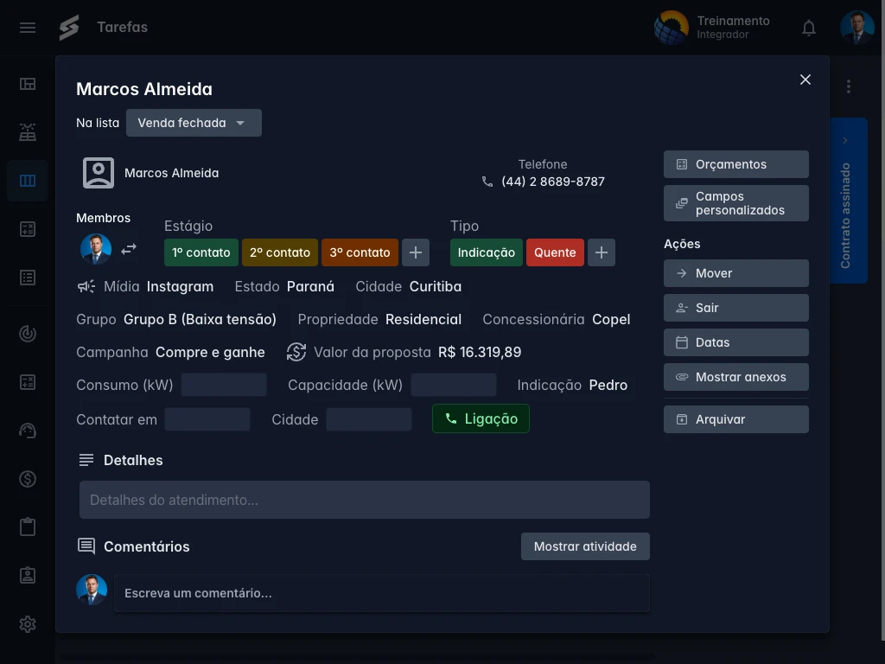Select the 3º contato stage tag
Screen dimensions: 885x664
tap(360, 252)
